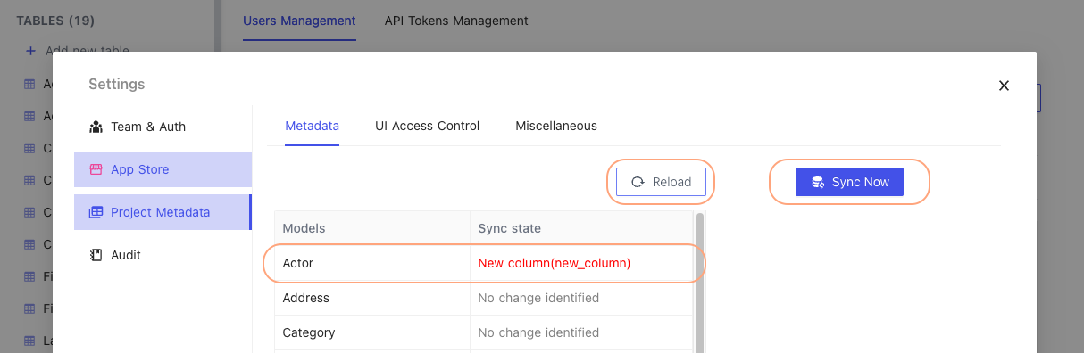Click the models table vertical scrollbar

[700, 282]
